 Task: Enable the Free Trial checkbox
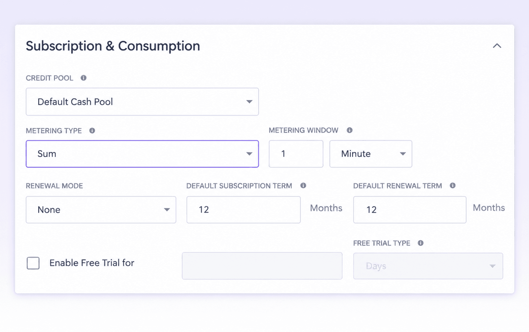pos(33,263)
